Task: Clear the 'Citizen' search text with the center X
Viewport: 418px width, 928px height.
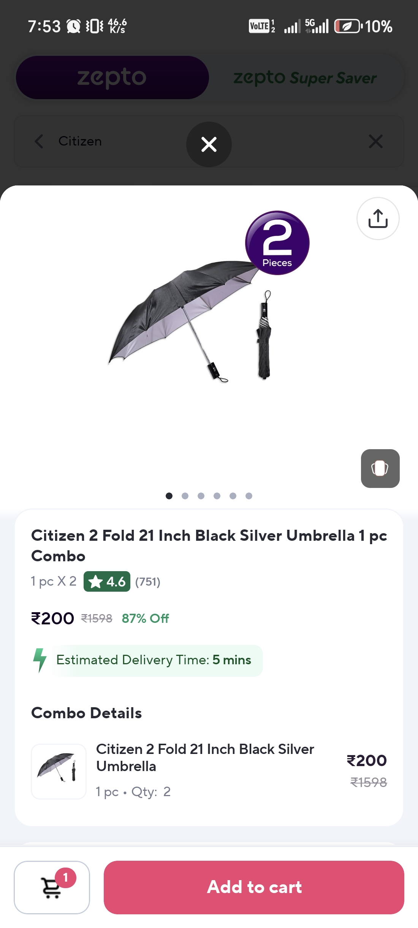Action: click(209, 144)
